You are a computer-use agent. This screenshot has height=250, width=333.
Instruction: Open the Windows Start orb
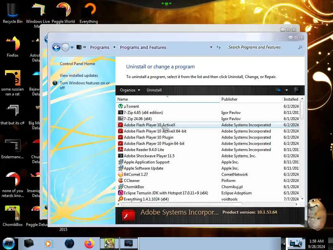(x=9, y=243)
